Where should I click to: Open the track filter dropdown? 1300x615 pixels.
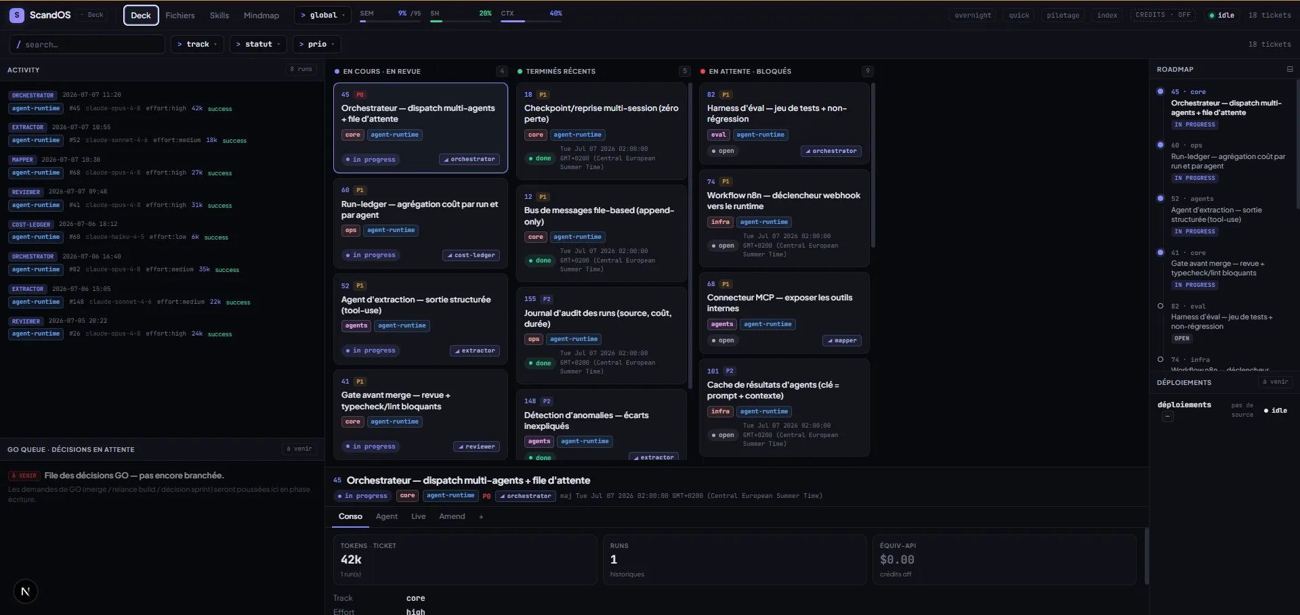(197, 44)
